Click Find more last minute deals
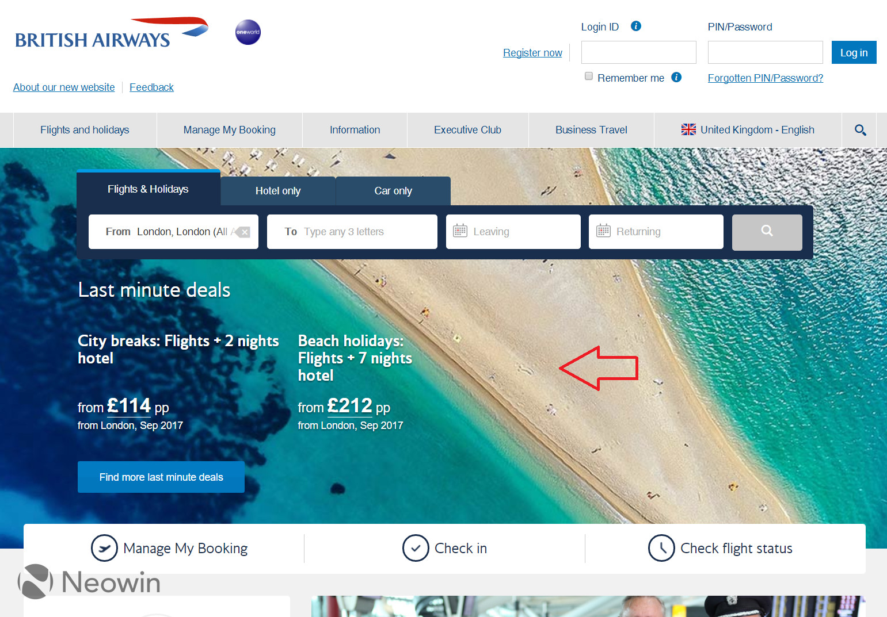This screenshot has height=617, width=887. (x=161, y=477)
